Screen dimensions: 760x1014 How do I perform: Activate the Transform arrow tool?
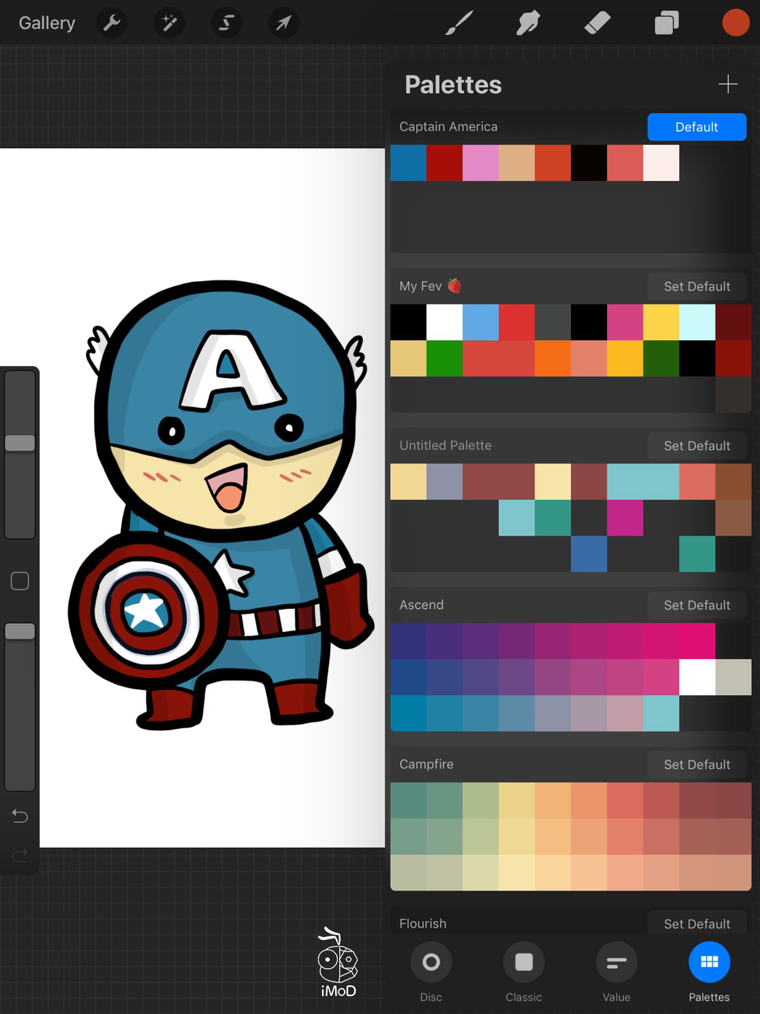pyautogui.click(x=283, y=23)
